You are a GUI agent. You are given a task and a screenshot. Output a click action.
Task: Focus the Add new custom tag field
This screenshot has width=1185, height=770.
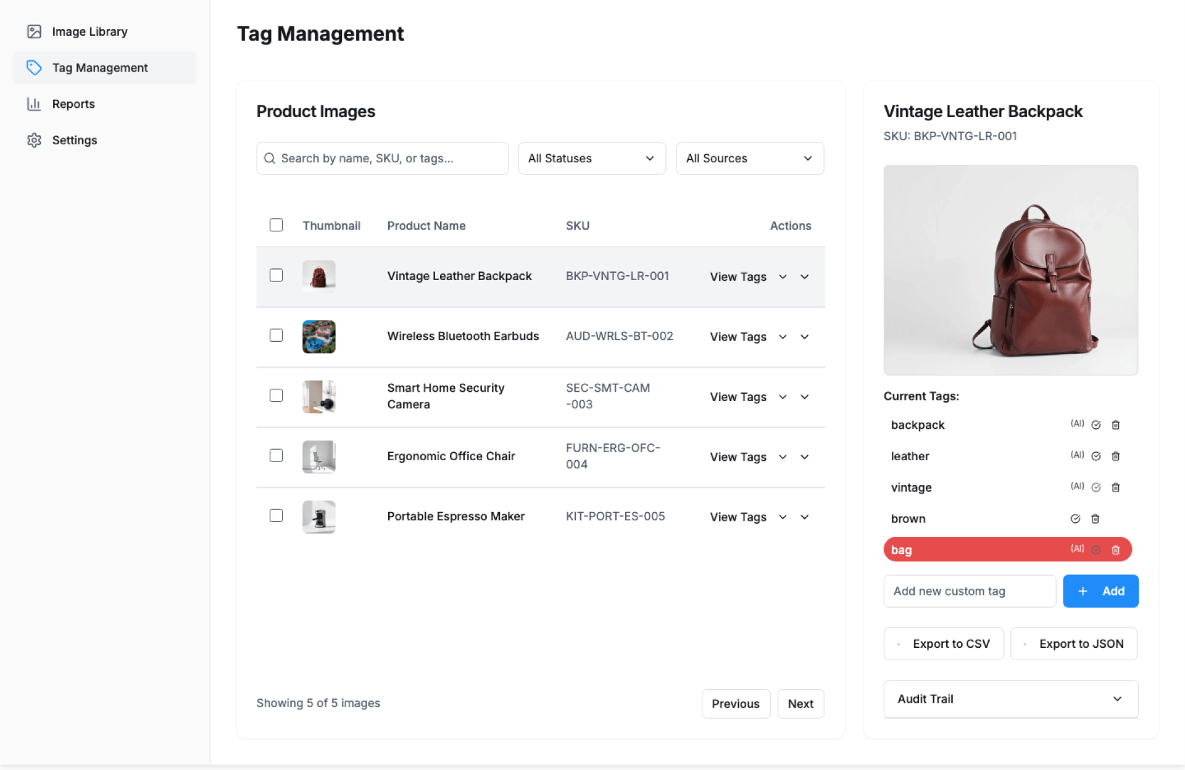click(969, 591)
